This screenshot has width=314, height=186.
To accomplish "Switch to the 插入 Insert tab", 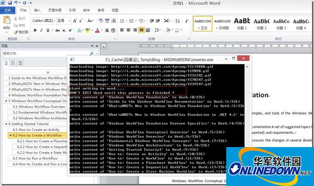I will pyautogui.click(x=37, y=10).
